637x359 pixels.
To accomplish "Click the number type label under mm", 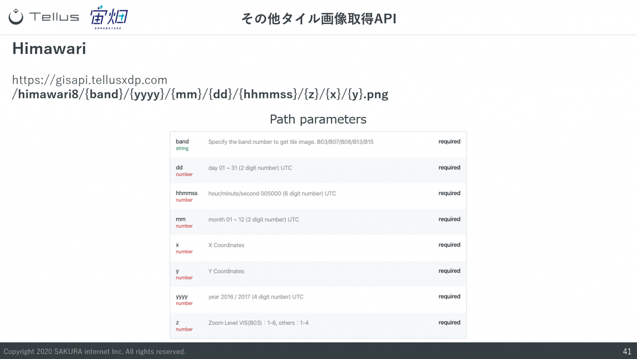I will (184, 226).
